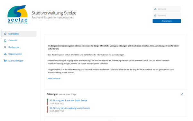Click the Anmelden button
Screen dimensions: 193x121
167,21
